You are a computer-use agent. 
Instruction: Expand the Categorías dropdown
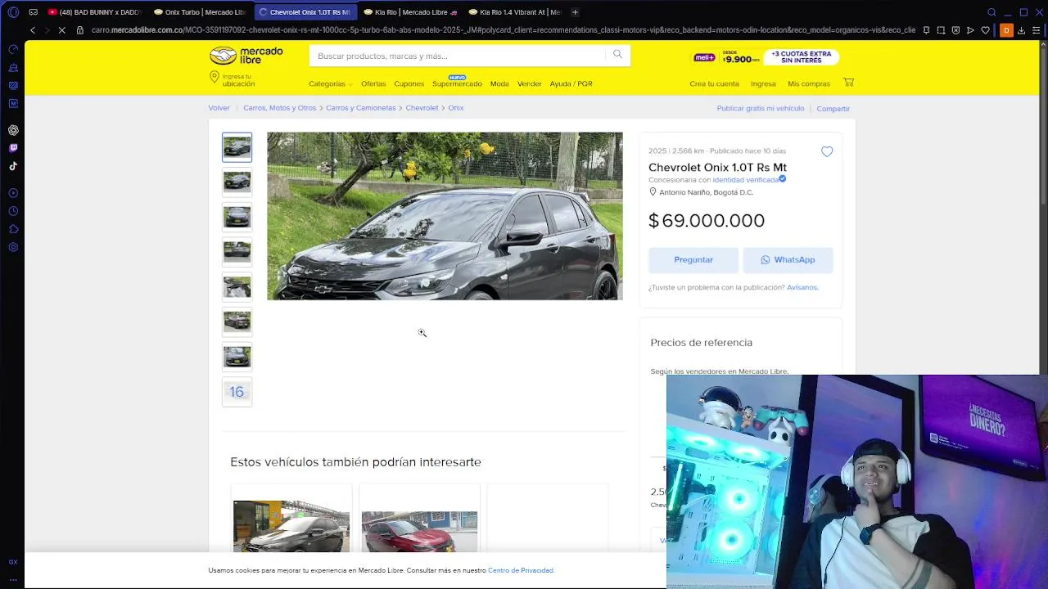click(330, 83)
